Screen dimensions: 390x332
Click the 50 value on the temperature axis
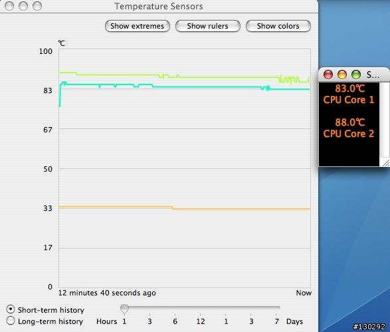coord(48,169)
